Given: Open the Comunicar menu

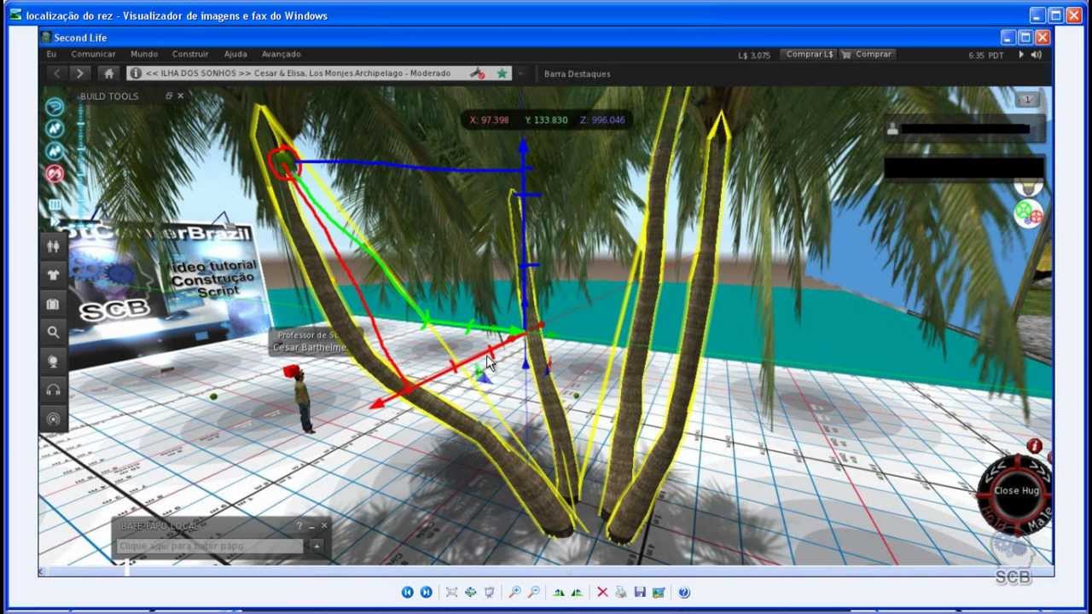Looking at the screenshot, I should [x=93, y=55].
